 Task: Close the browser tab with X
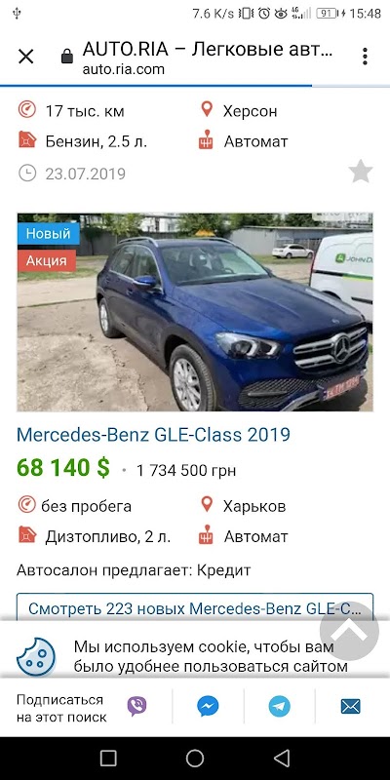pos(26,57)
